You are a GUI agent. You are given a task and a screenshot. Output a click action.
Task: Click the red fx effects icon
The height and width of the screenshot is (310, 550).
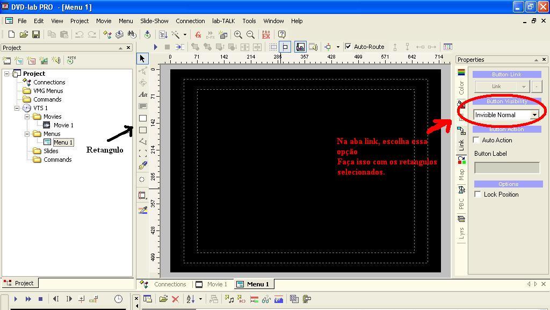[198, 34]
